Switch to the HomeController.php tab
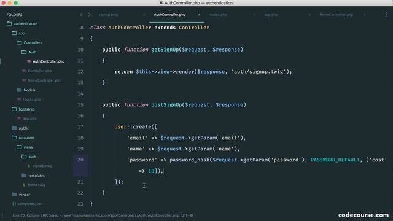 pyautogui.click(x=336, y=15)
